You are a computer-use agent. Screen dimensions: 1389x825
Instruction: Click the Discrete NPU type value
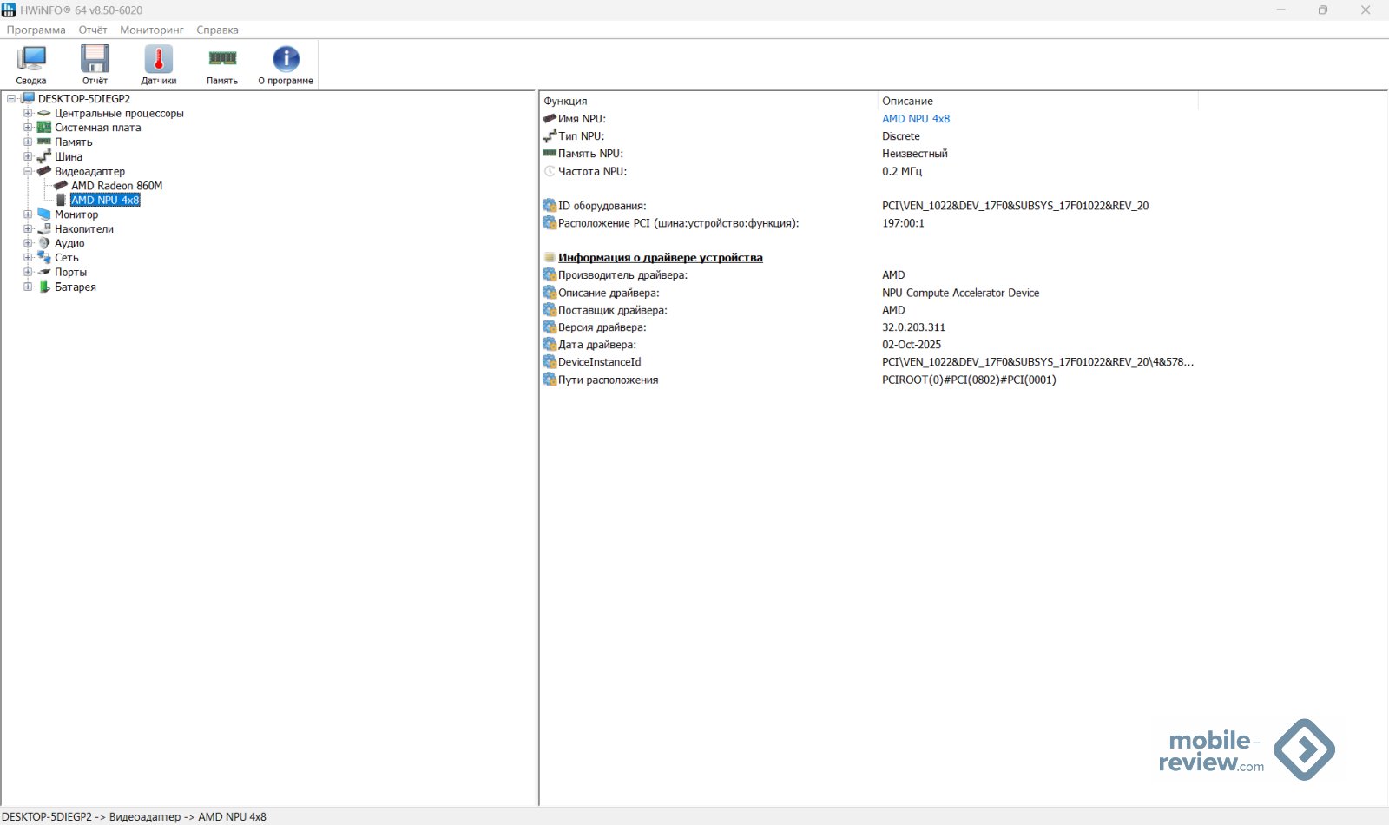(901, 136)
